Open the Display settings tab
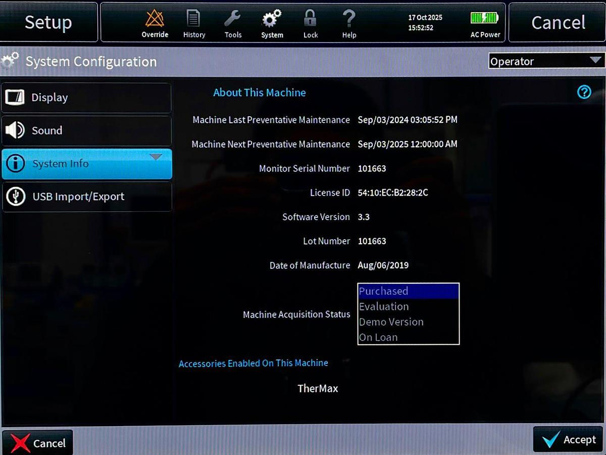This screenshot has height=455, width=606. click(86, 98)
